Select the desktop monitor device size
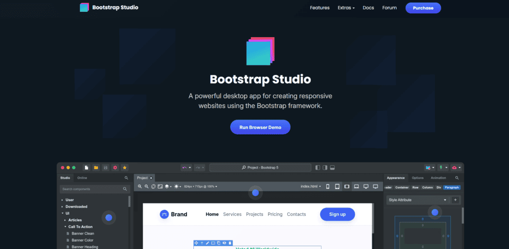 (x=366, y=186)
